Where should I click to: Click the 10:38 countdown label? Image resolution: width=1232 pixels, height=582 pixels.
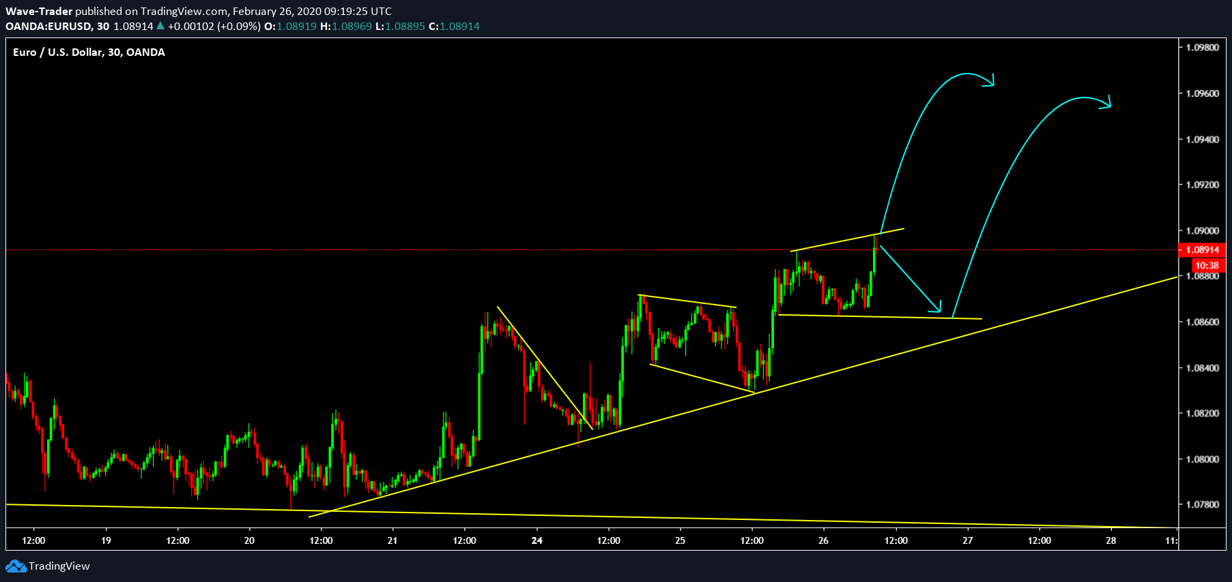pyautogui.click(x=1207, y=265)
